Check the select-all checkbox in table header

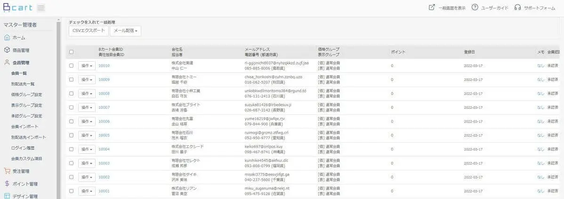click(x=71, y=52)
